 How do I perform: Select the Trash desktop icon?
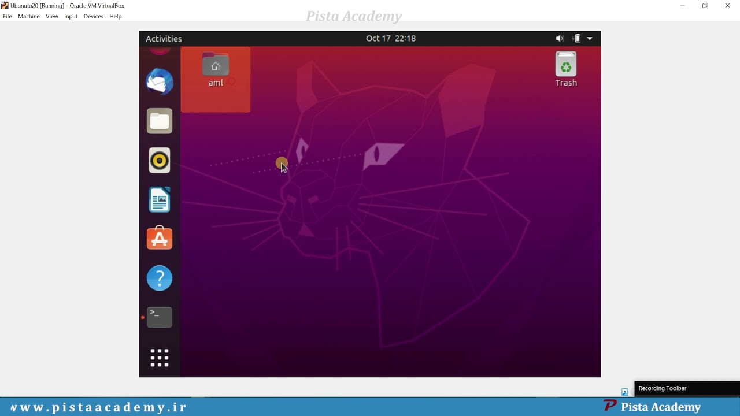tap(566, 69)
